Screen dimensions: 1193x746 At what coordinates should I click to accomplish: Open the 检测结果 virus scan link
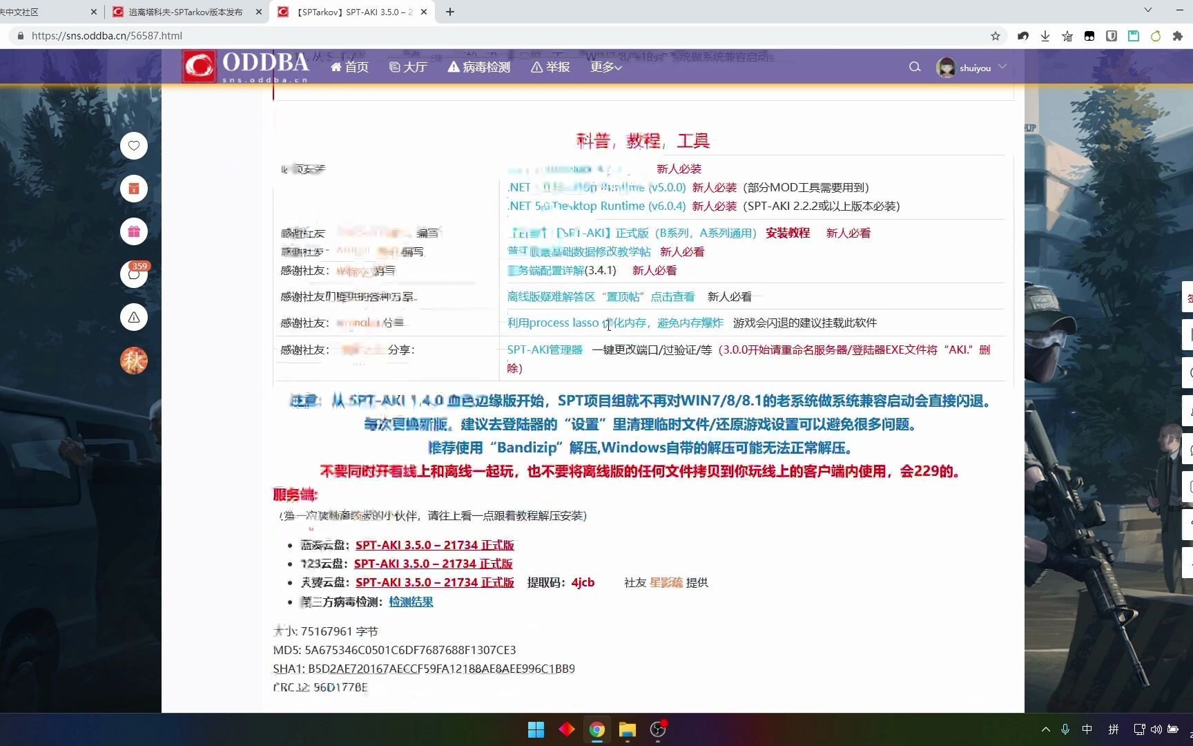click(x=411, y=602)
